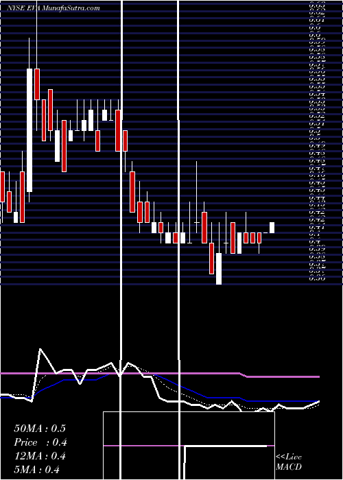Click the 50MA : 0.5 readout
343x480 pixels.
click(x=40, y=429)
